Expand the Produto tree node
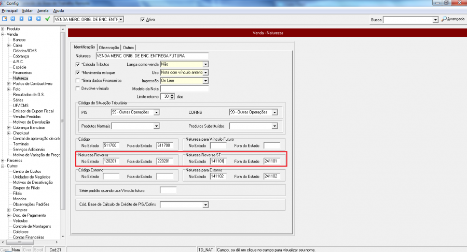The height and width of the screenshot is (252, 467). (x=3, y=29)
